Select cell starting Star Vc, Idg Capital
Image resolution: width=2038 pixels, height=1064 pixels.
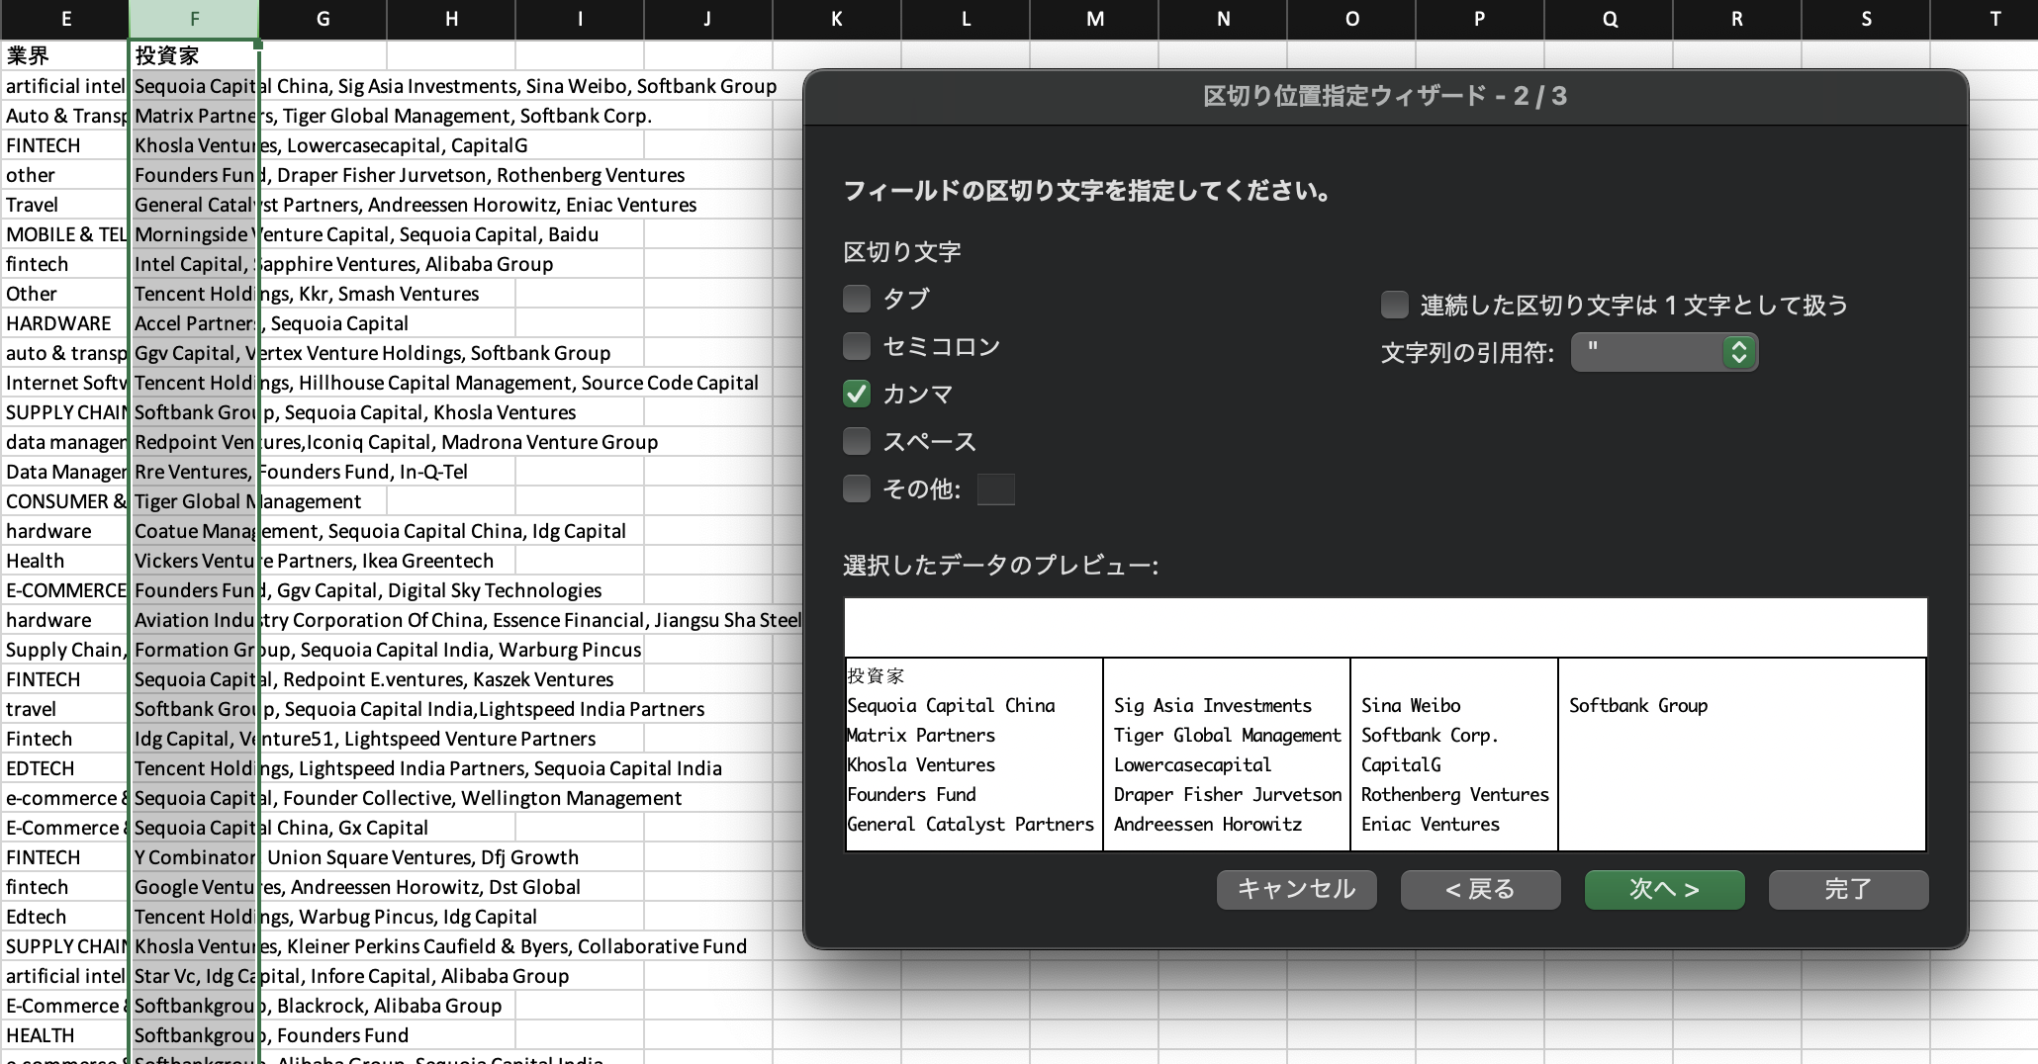pyautogui.click(x=194, y=976)
